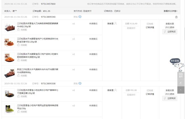This screenshot has width=185, height=119.
Task: Click 立即购买 for the ¥91.00 order
Action: click(x=170, y=98)
